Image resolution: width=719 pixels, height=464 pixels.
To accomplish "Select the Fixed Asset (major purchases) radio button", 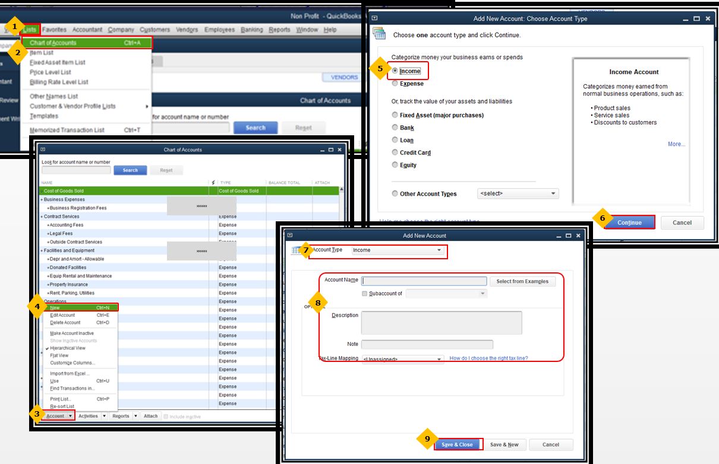I will [395, 115].
